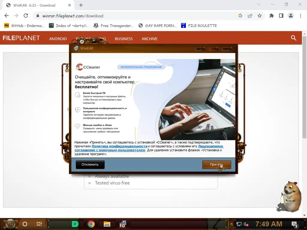Open the BUSINESS menu item
Image resolution: width=307 pixels, height=230 pixels.
pos(124,39)
